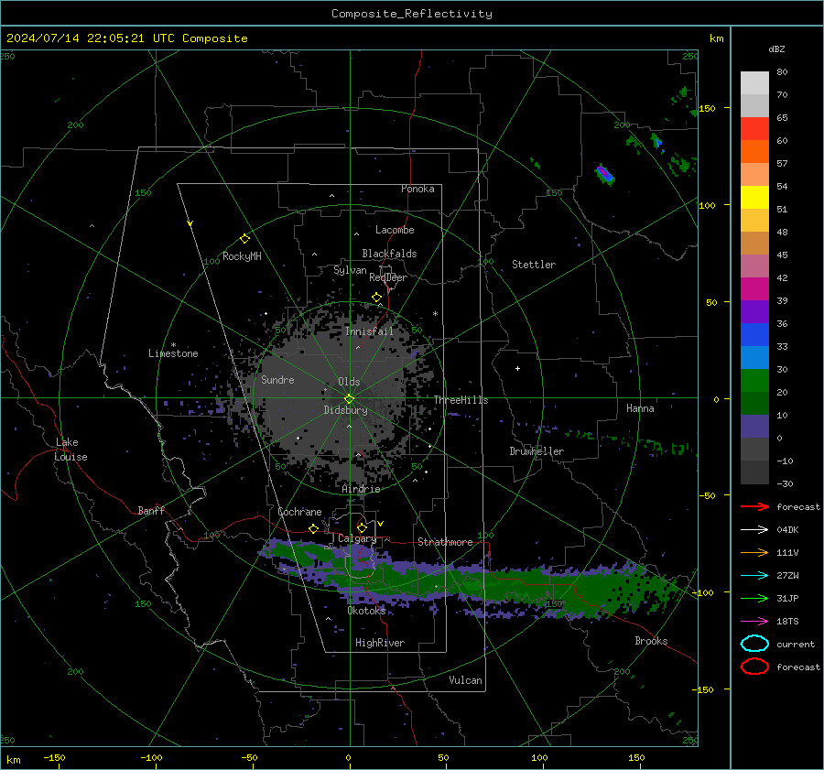The image size is (824, 770).
Task: Click the Brooks town label
Action: [x=651, y=641]
